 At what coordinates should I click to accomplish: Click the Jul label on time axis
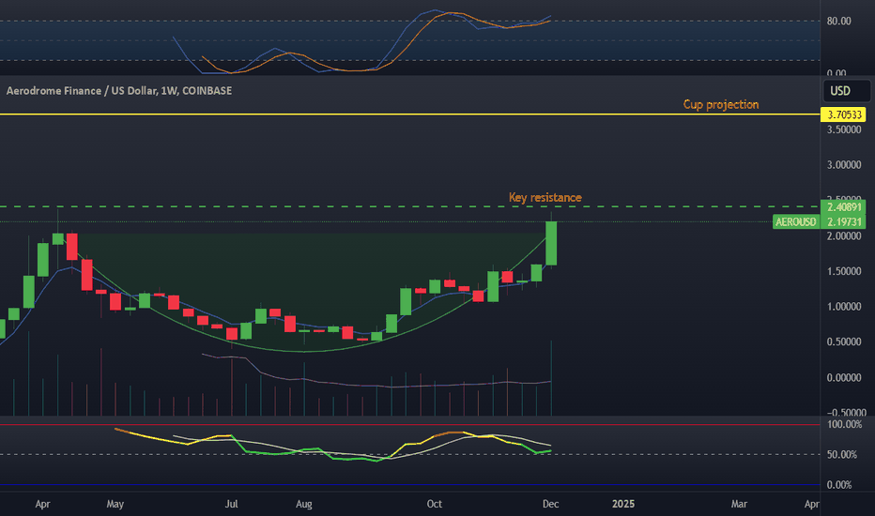point(231,504)
